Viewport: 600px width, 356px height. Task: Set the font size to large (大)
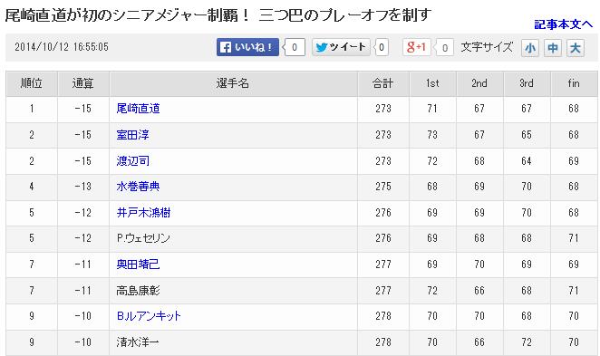pos(576,48)
